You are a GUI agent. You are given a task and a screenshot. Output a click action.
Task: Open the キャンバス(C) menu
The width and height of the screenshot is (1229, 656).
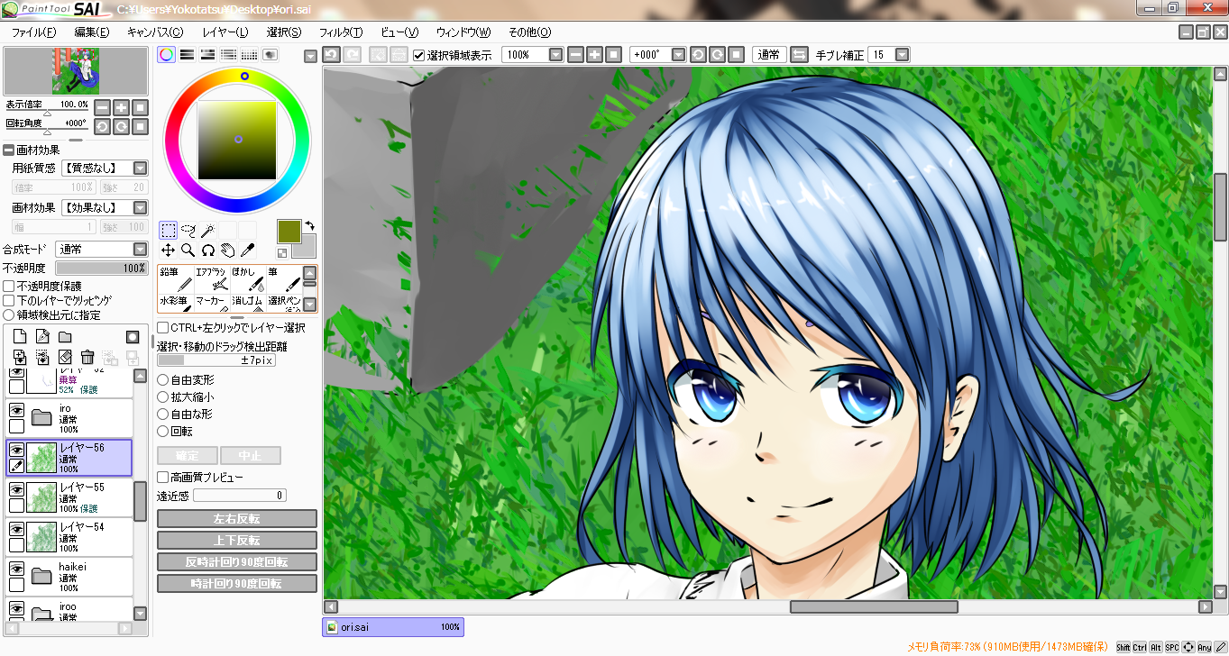click(x=155, y=32)
